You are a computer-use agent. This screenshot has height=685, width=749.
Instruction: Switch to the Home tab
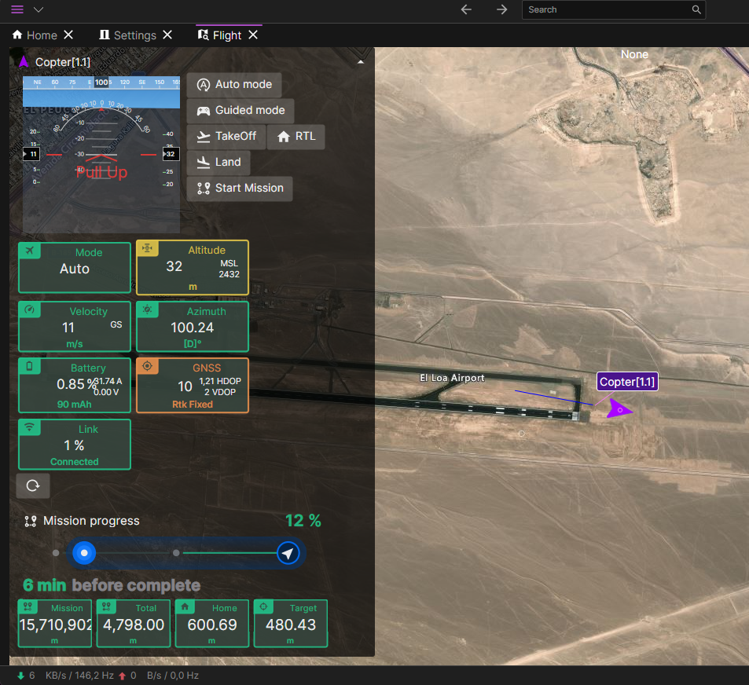click(x=35, y=35)
